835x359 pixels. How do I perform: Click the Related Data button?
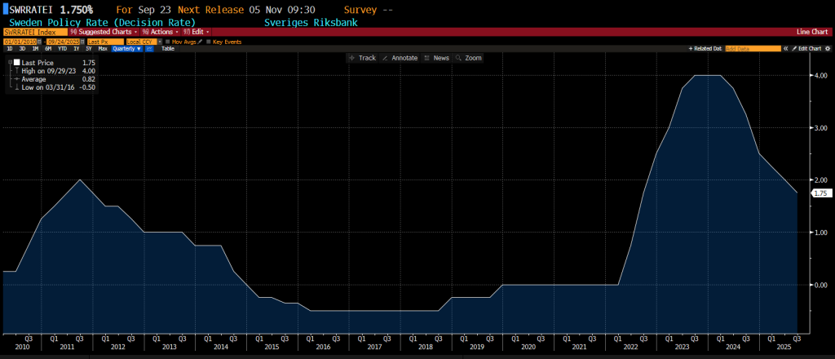[706, 49]
